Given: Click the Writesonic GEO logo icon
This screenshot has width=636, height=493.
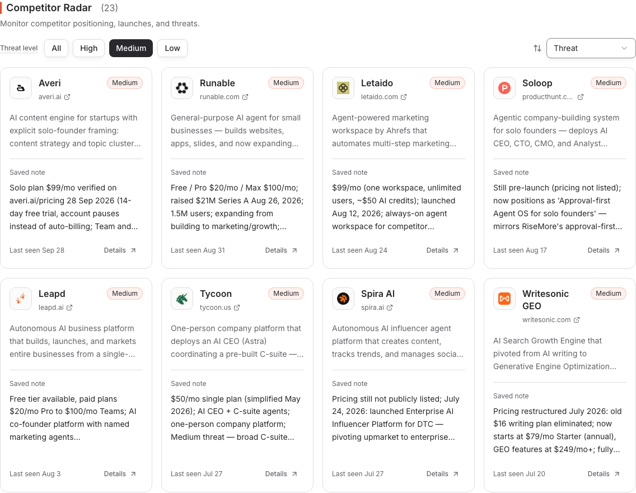Looking at the screenshot, I should 504,299.
